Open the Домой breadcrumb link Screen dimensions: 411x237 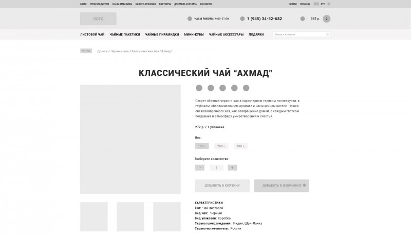click(102, 51)
